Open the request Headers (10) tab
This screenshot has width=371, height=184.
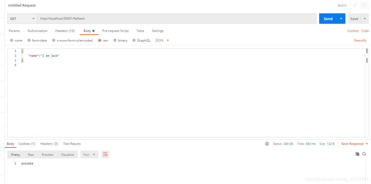tap(65, 31)
